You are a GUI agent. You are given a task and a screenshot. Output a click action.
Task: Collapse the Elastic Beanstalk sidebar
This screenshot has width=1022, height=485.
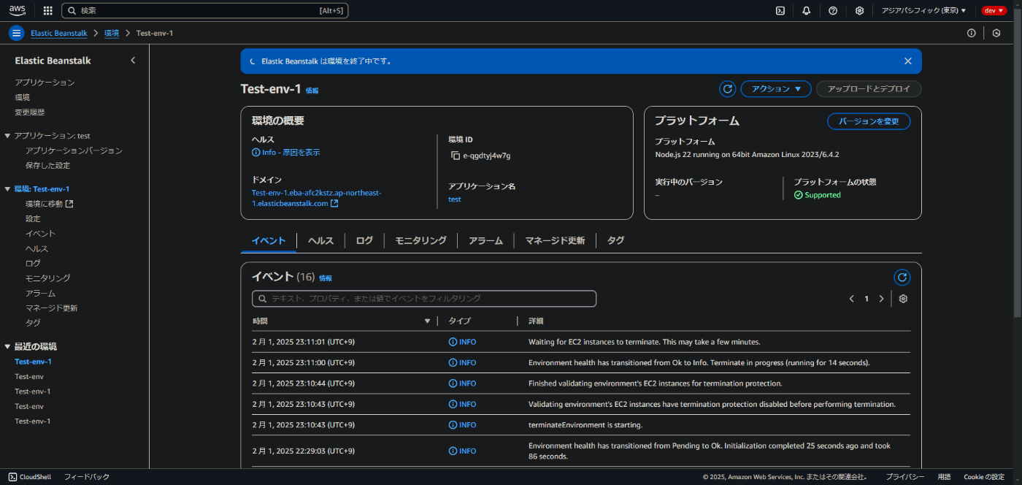pos(133,61)
